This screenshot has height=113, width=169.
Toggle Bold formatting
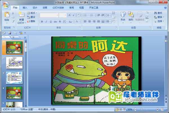(x=42, y=21)
